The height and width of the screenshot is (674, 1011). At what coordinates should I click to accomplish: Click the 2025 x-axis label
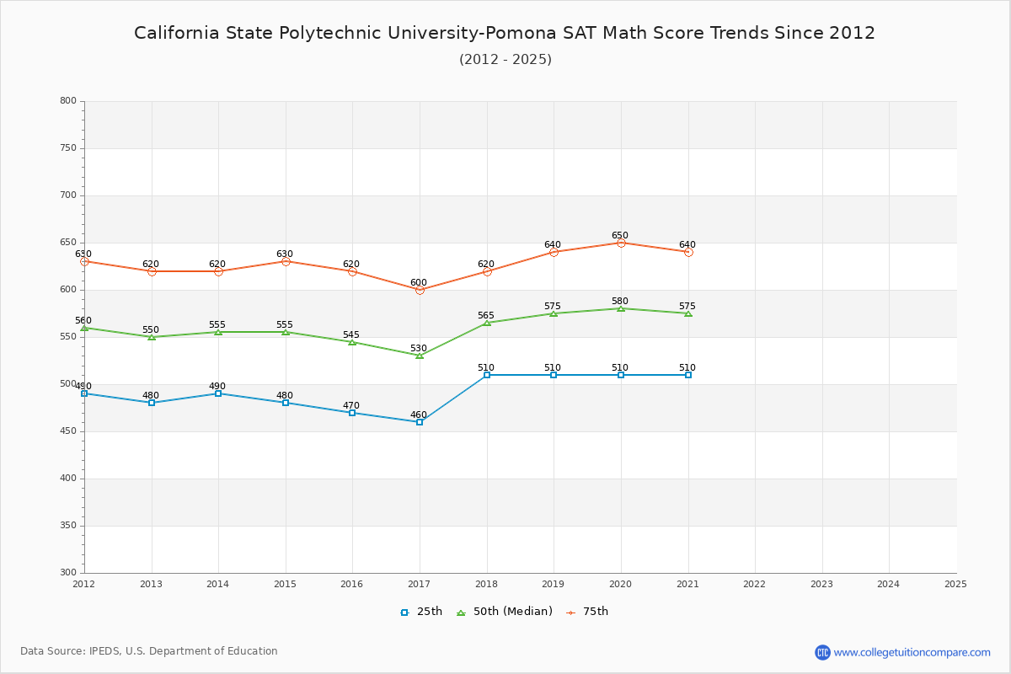955,584
